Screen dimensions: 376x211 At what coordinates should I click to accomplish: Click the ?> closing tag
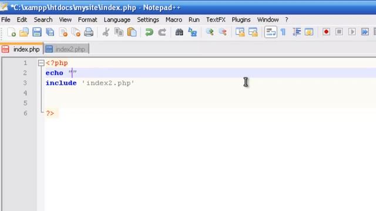pos(50,113)
